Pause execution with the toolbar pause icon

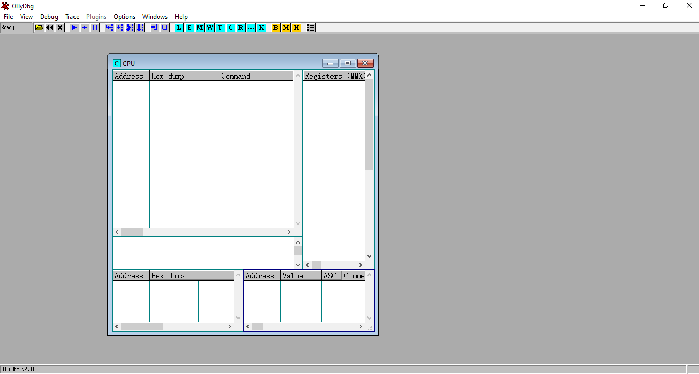click(x=95, y=28)
